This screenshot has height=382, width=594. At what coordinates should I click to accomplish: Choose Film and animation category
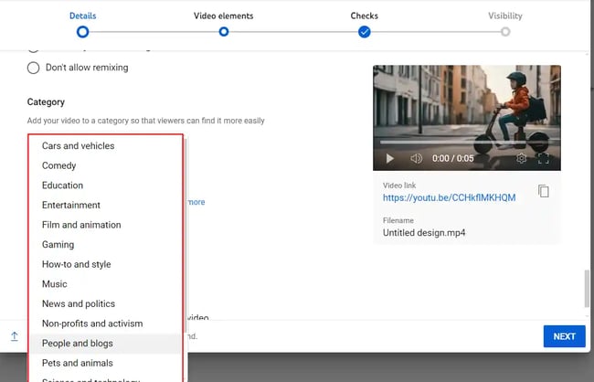tap(105, 225)
